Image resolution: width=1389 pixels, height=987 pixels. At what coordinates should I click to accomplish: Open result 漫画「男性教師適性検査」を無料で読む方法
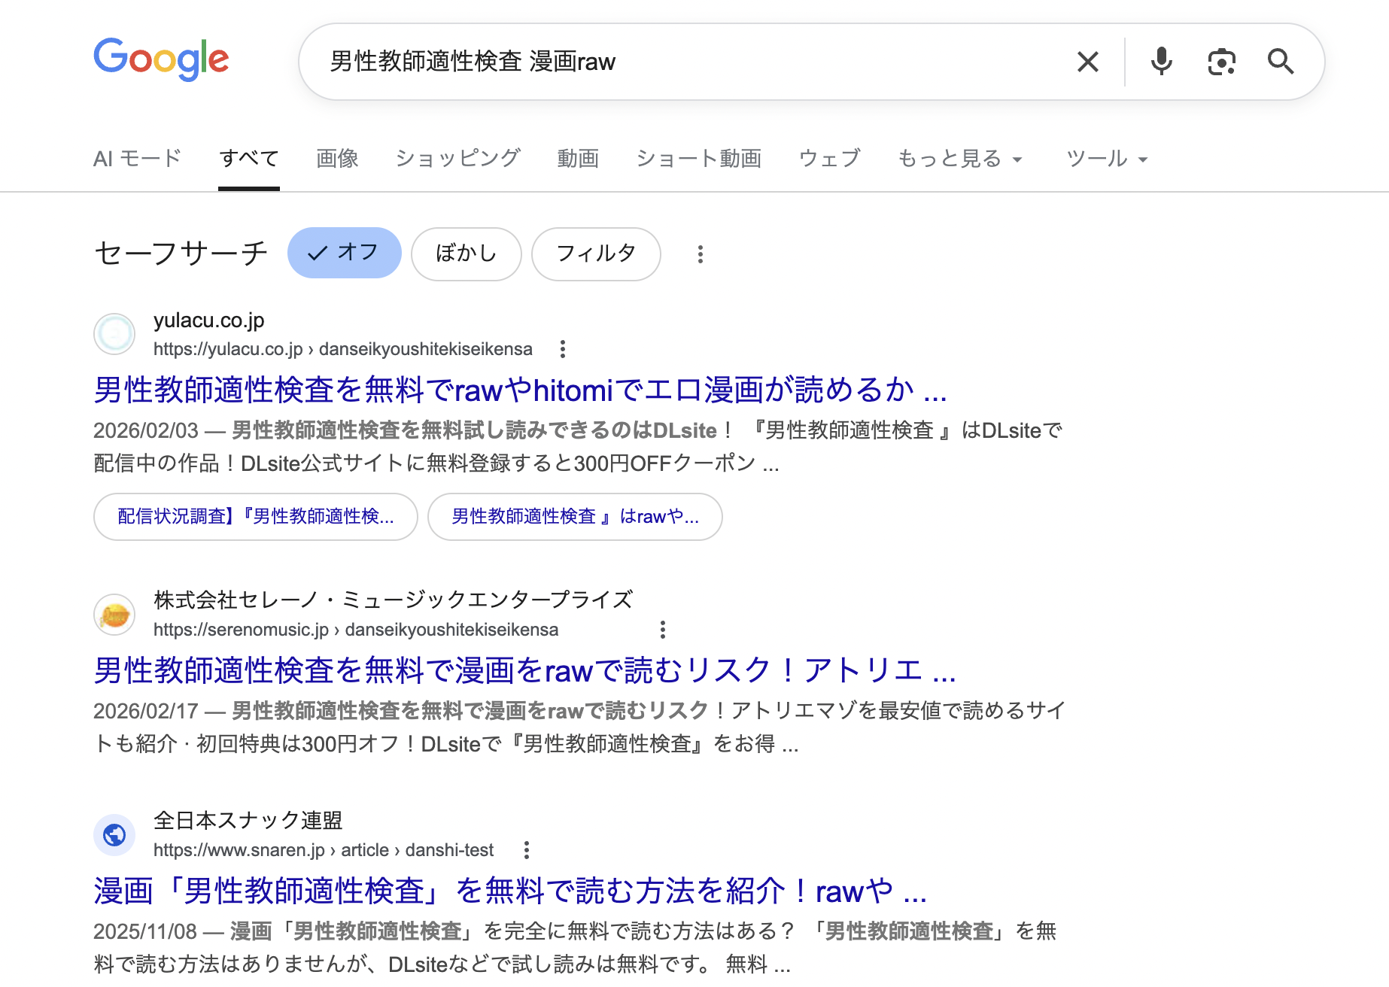click(509, 891)
